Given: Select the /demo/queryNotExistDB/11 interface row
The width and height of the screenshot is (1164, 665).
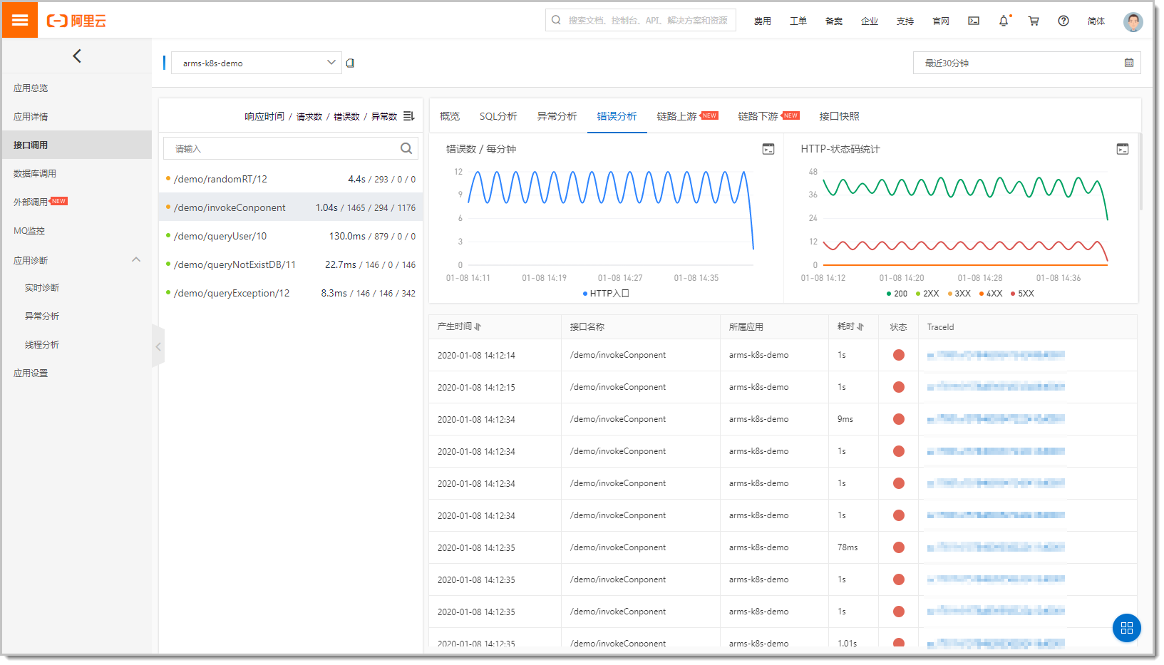Looking at the screenshot, I should click(x=291, y=264).
